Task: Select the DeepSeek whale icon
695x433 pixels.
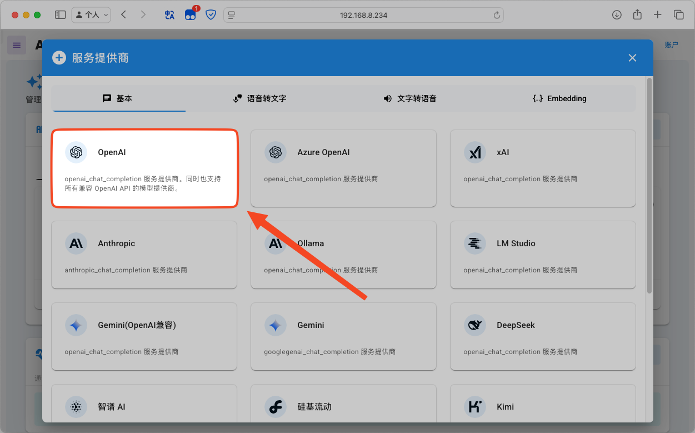Action: [x=475, y=325]
